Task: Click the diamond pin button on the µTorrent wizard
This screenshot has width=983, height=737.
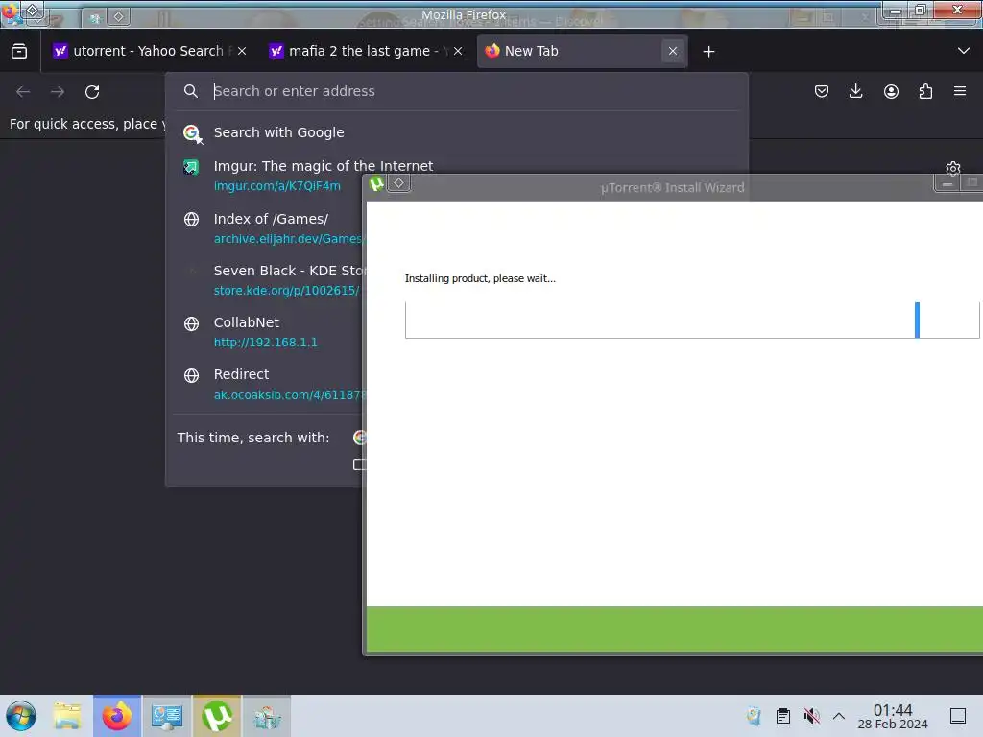Action: point(398,183)
